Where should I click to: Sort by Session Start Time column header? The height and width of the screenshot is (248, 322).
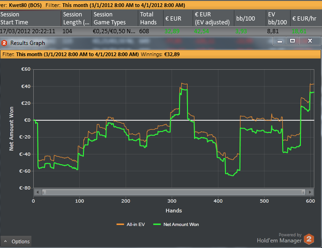(x=30, y=18)
